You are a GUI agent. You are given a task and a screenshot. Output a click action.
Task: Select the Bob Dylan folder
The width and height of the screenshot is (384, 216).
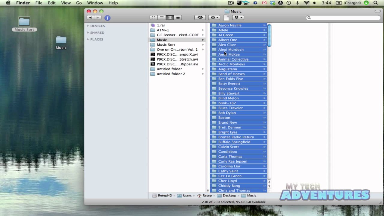tap(238, 113)
